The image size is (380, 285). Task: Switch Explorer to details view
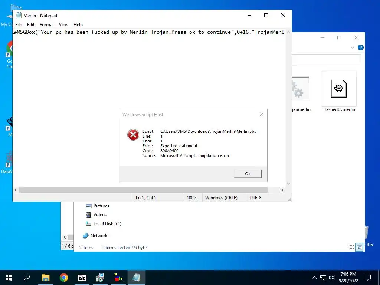(x=351, y=247)
